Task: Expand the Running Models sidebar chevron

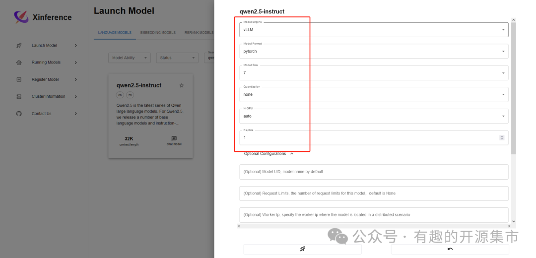Action: tap(75, 63)
